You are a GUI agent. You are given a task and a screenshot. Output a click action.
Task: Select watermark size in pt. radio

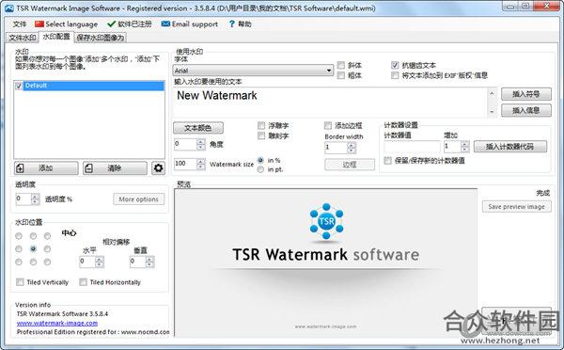[x=260, y=169]
